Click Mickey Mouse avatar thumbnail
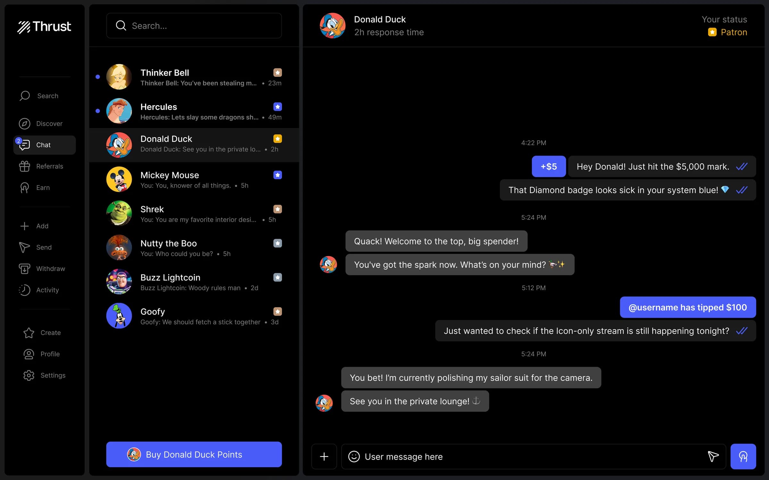 [119, 179]
